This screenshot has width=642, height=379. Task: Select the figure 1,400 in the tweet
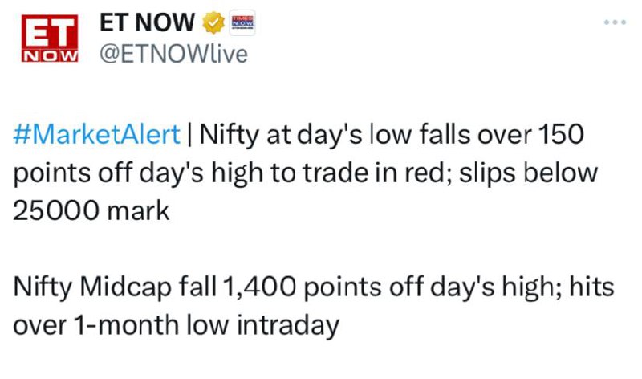259,287
